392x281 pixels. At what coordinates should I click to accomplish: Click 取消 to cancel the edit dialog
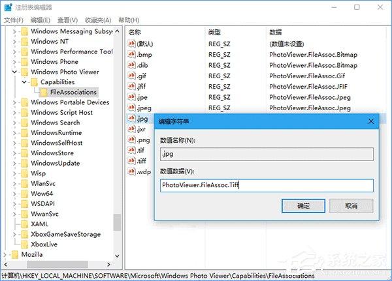pyautogui.click(x=351, y=206)
